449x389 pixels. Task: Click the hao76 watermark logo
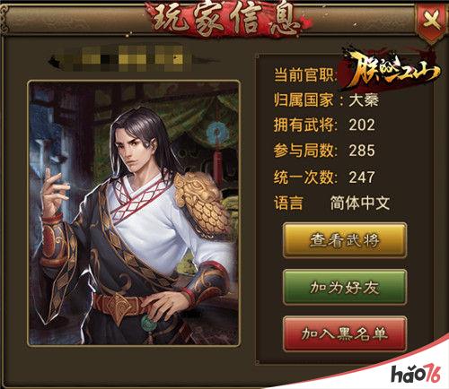(x=416, y=374)
